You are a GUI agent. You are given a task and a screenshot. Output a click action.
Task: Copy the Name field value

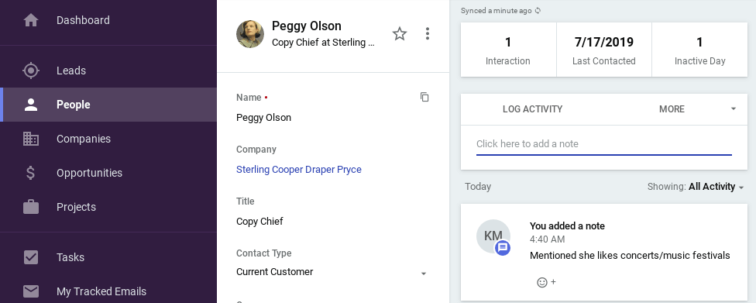[x=424, y=97]
